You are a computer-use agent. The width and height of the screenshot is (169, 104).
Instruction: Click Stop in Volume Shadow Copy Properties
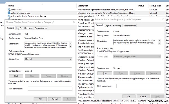(x=32, y=76)
